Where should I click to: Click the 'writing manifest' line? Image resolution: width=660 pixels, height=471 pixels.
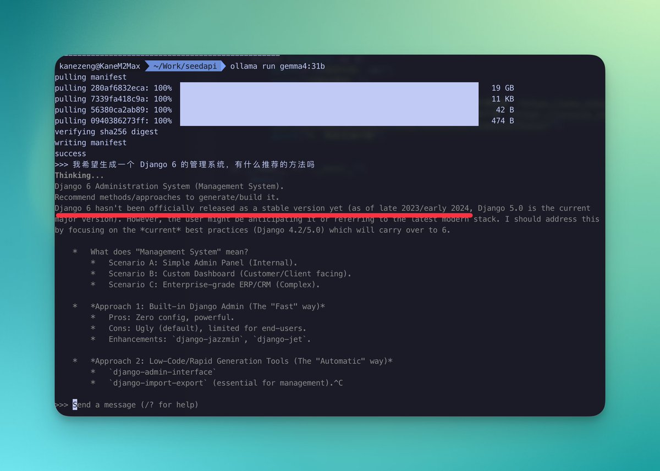[x=91, y=143]
